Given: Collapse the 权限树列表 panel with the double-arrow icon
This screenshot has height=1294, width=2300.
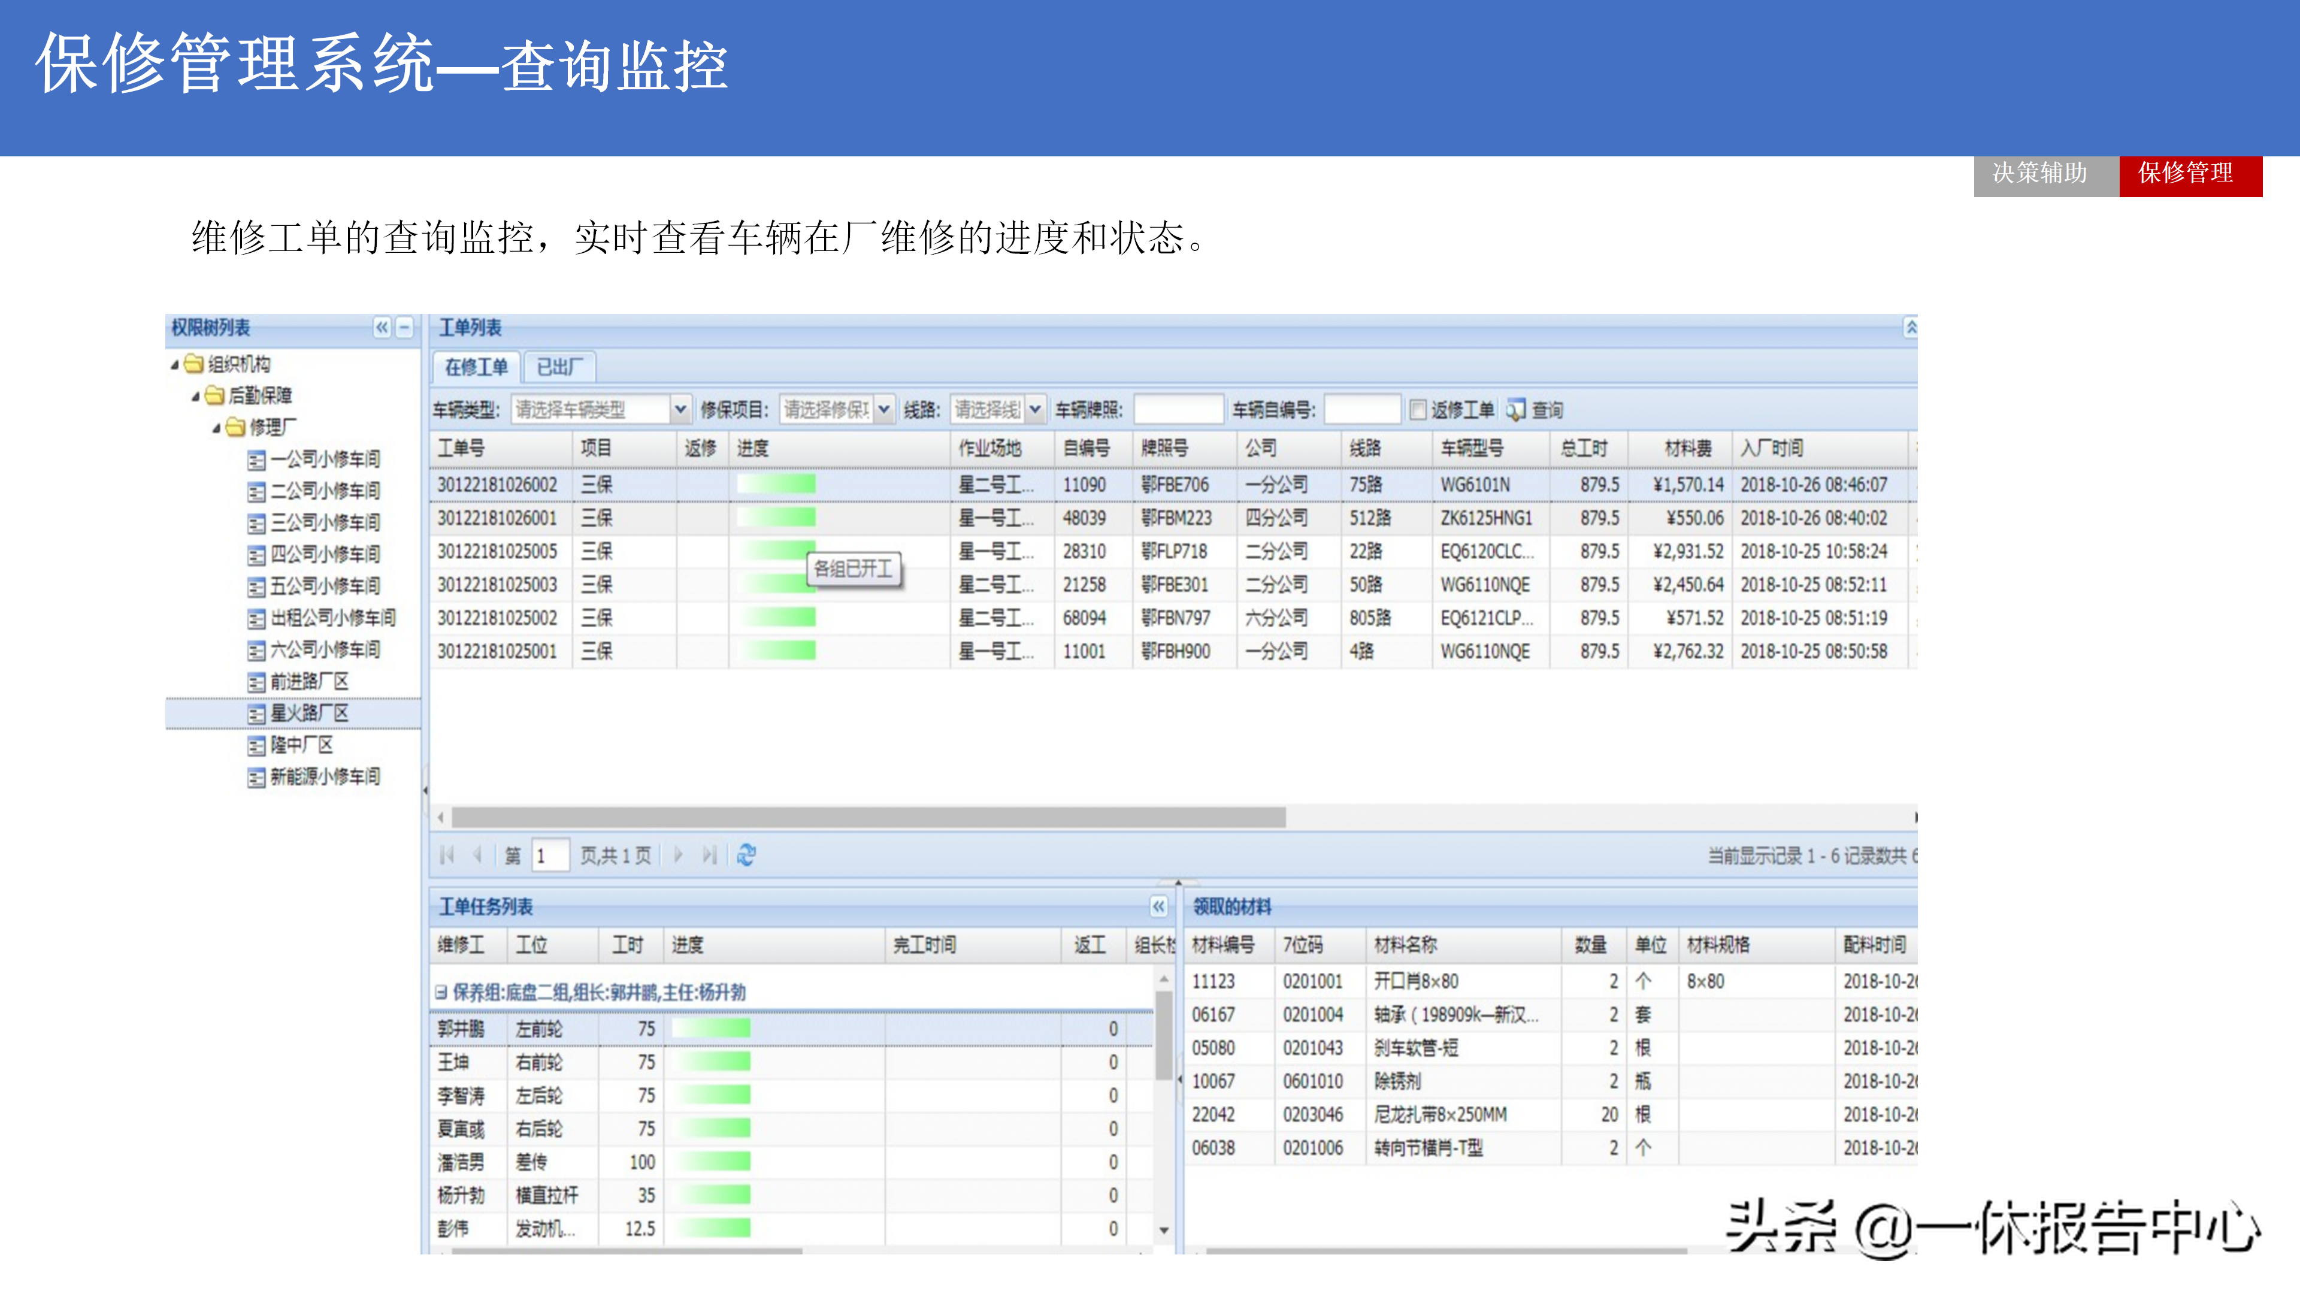Looking at the screenshot, I should [382, 328].
